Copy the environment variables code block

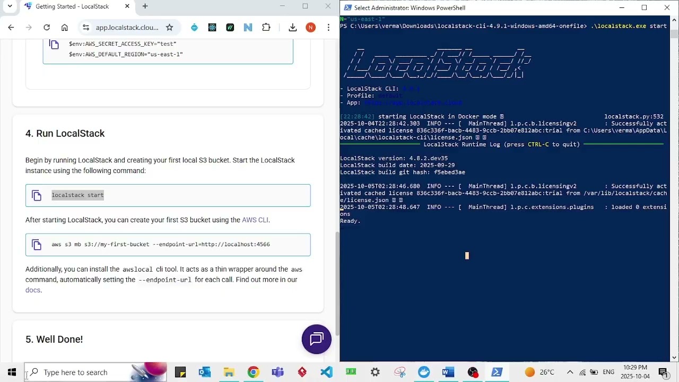point(54,45)
